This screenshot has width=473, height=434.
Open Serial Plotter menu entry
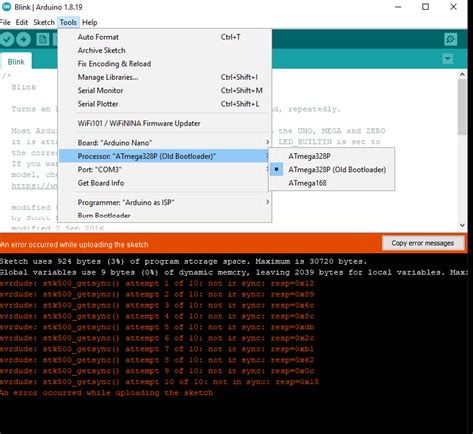165,104
